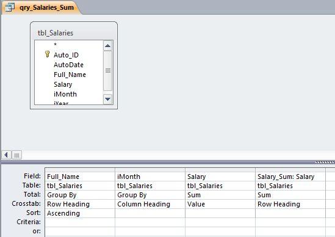Click the primary key icon beside Auto_ID
The height and width of the screenshot is (237, 335).
[x=47, y=54]
